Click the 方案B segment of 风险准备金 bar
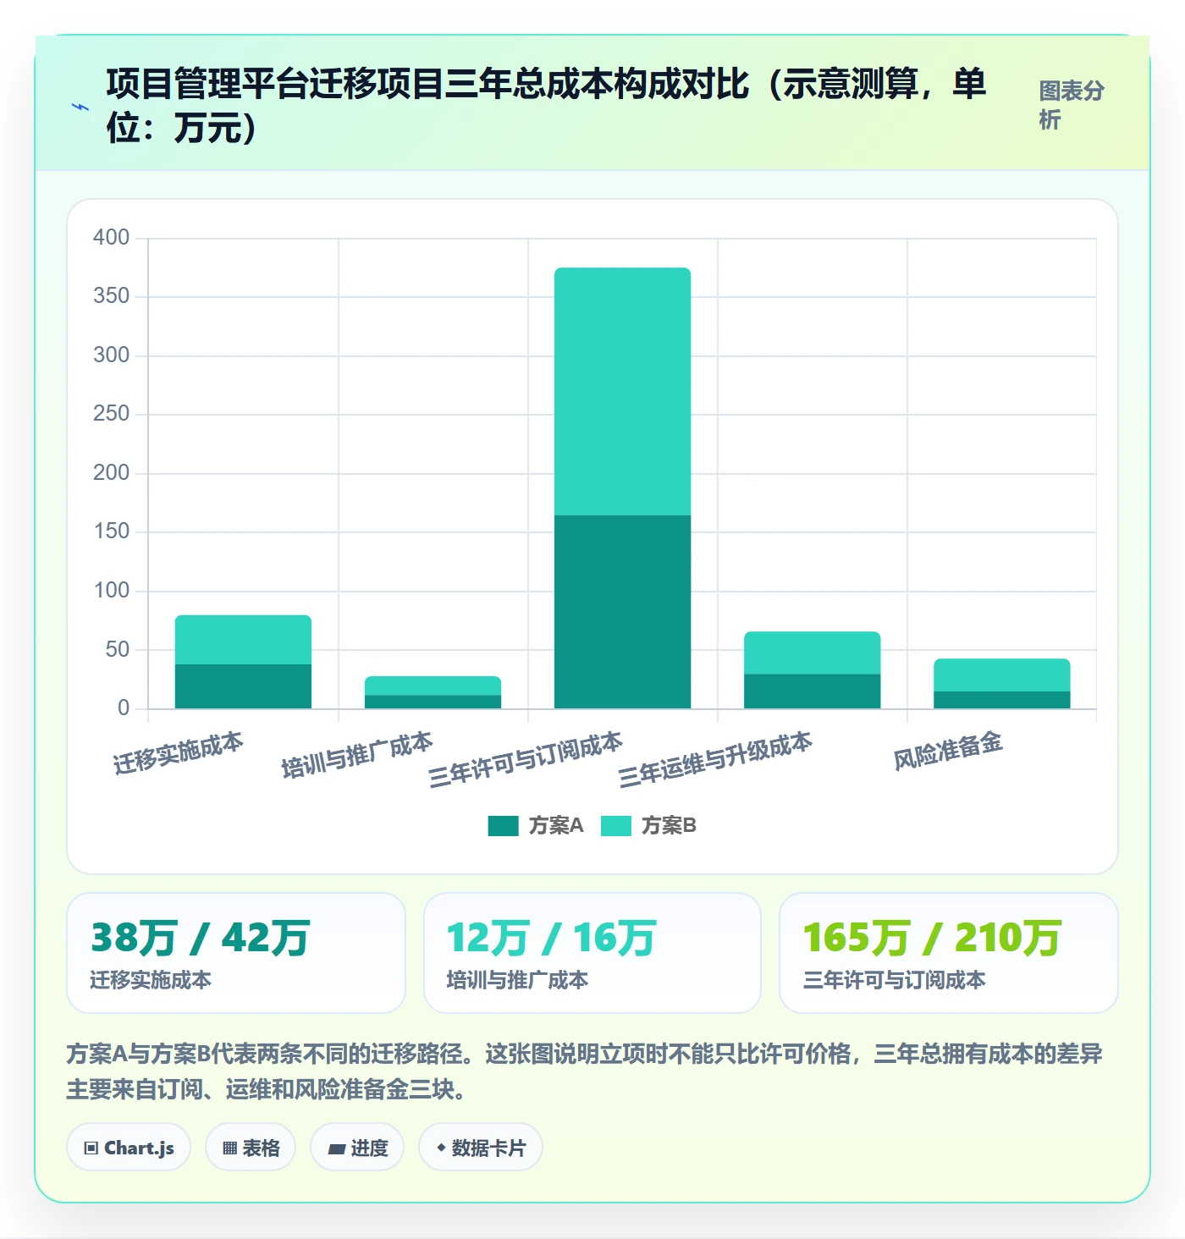1185x1239 pixels. coord(1002,675)
